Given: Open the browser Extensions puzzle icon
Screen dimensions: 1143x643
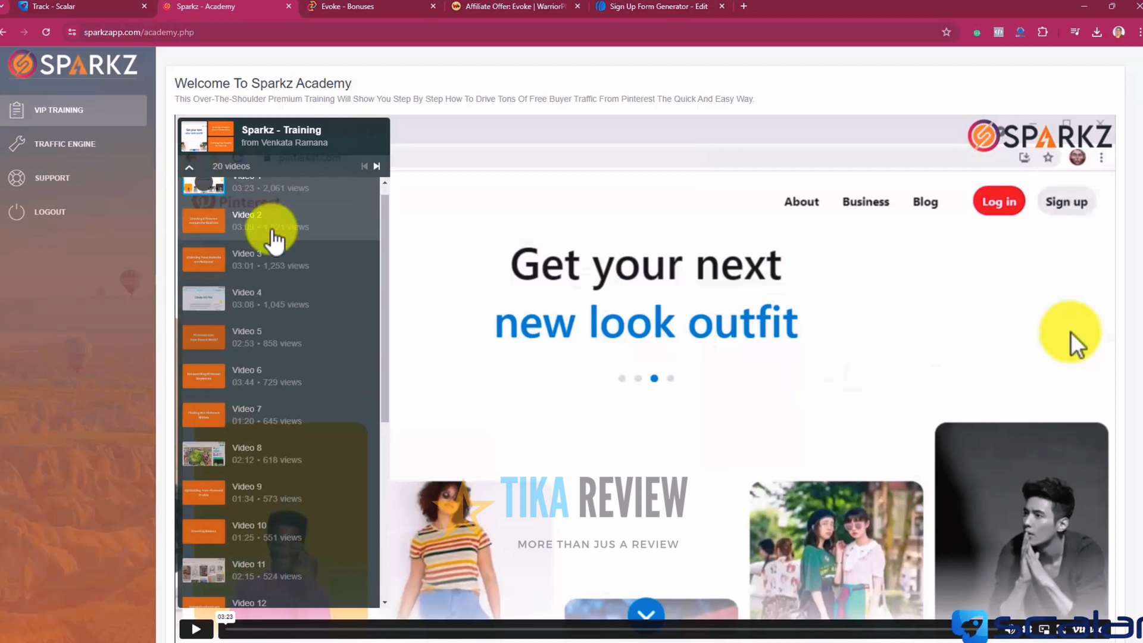Looking at the screenshot, I should (x=1042, y=32).
